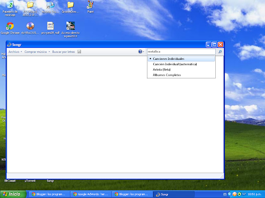Choose Canción Individual (automática) option
Viewport: 265px width, 198px height.
click(x=181, y=64)
